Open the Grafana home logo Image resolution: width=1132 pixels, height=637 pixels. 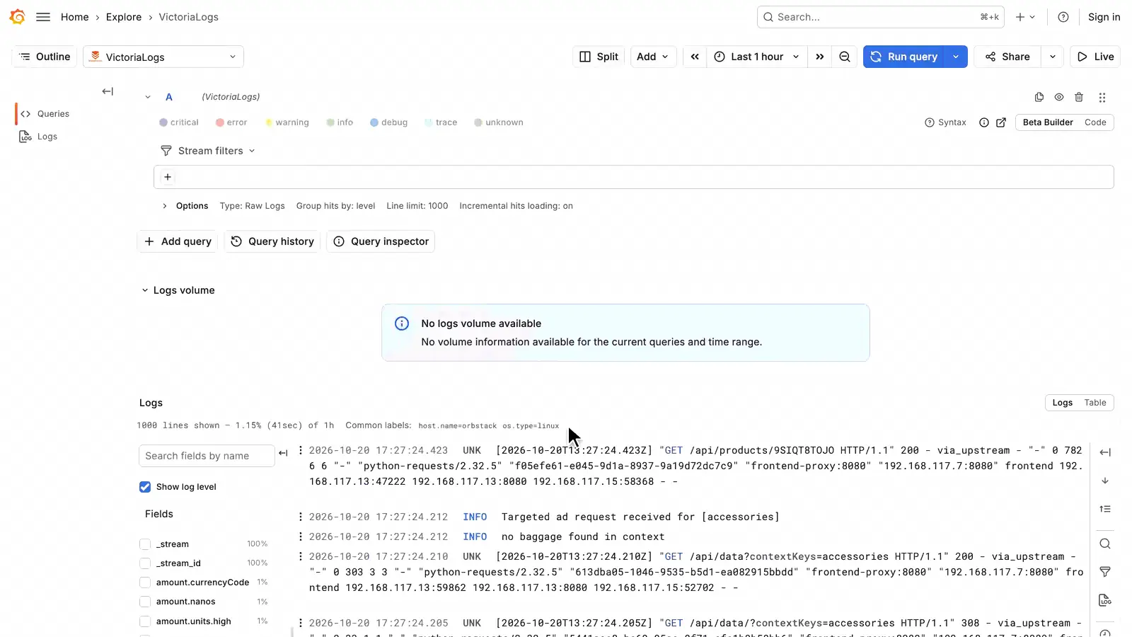(18, 17)
